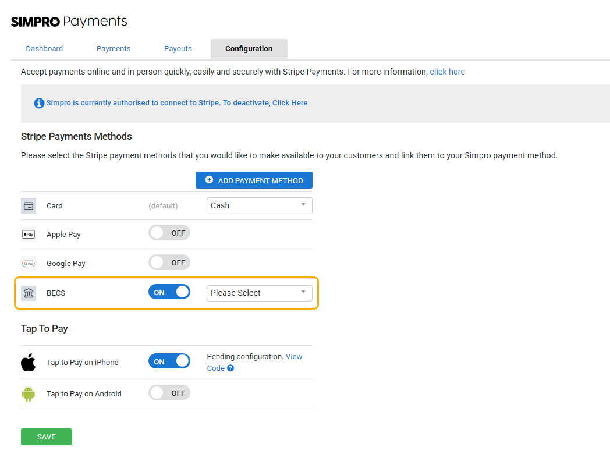Click the Apple Pay logo icon
The height and width of the screenshot is (454, 610).
pyautogui.click(x=29, y=234)
